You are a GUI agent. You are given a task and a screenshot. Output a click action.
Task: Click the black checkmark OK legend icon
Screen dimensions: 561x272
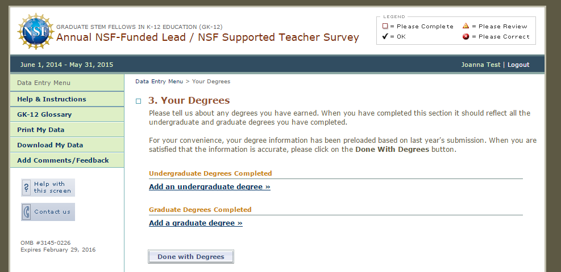[385, 37]
